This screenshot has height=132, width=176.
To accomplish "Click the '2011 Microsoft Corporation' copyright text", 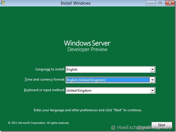I will pyautogui.click(x=39, y=123).
